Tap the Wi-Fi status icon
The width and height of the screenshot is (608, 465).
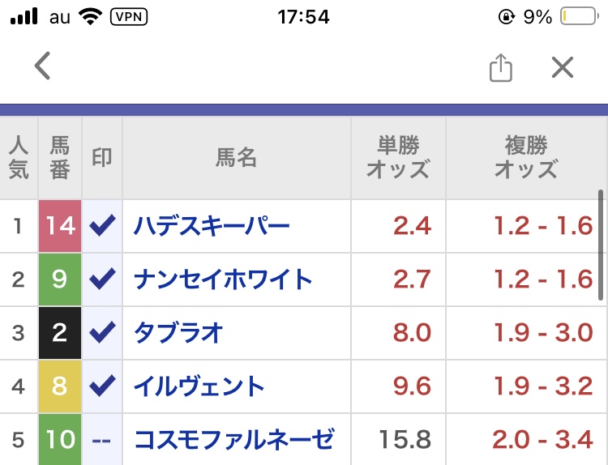click(x=90, y=17)
